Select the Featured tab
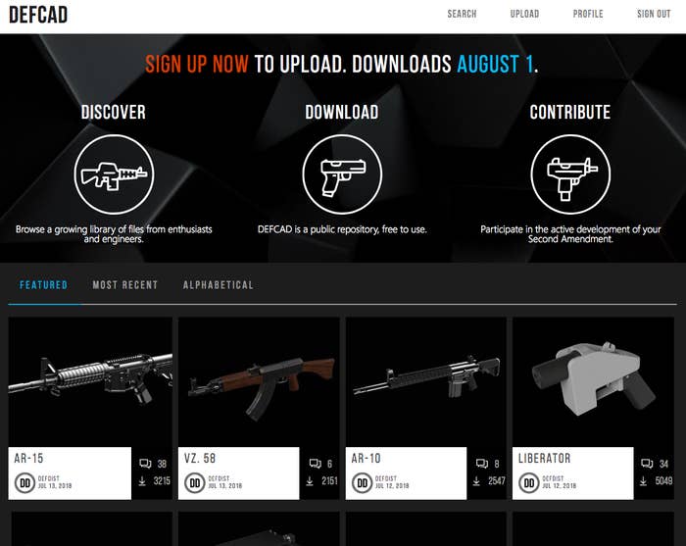The width and height of the screenshot is (686, 546). (44, 285)
